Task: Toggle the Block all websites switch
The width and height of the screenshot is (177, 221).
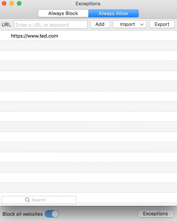Action: [52, 214]
